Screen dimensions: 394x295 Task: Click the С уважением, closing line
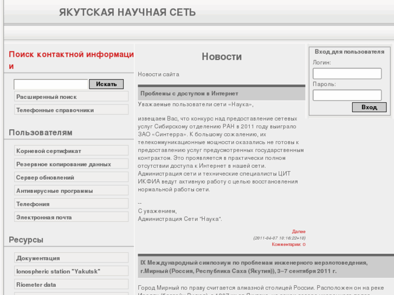[157, 211]
